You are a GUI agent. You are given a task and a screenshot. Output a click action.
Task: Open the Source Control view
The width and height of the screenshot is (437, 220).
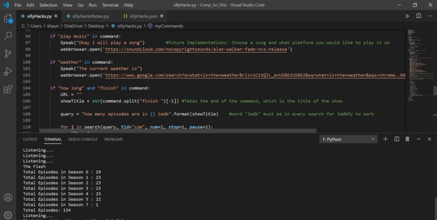8,54
